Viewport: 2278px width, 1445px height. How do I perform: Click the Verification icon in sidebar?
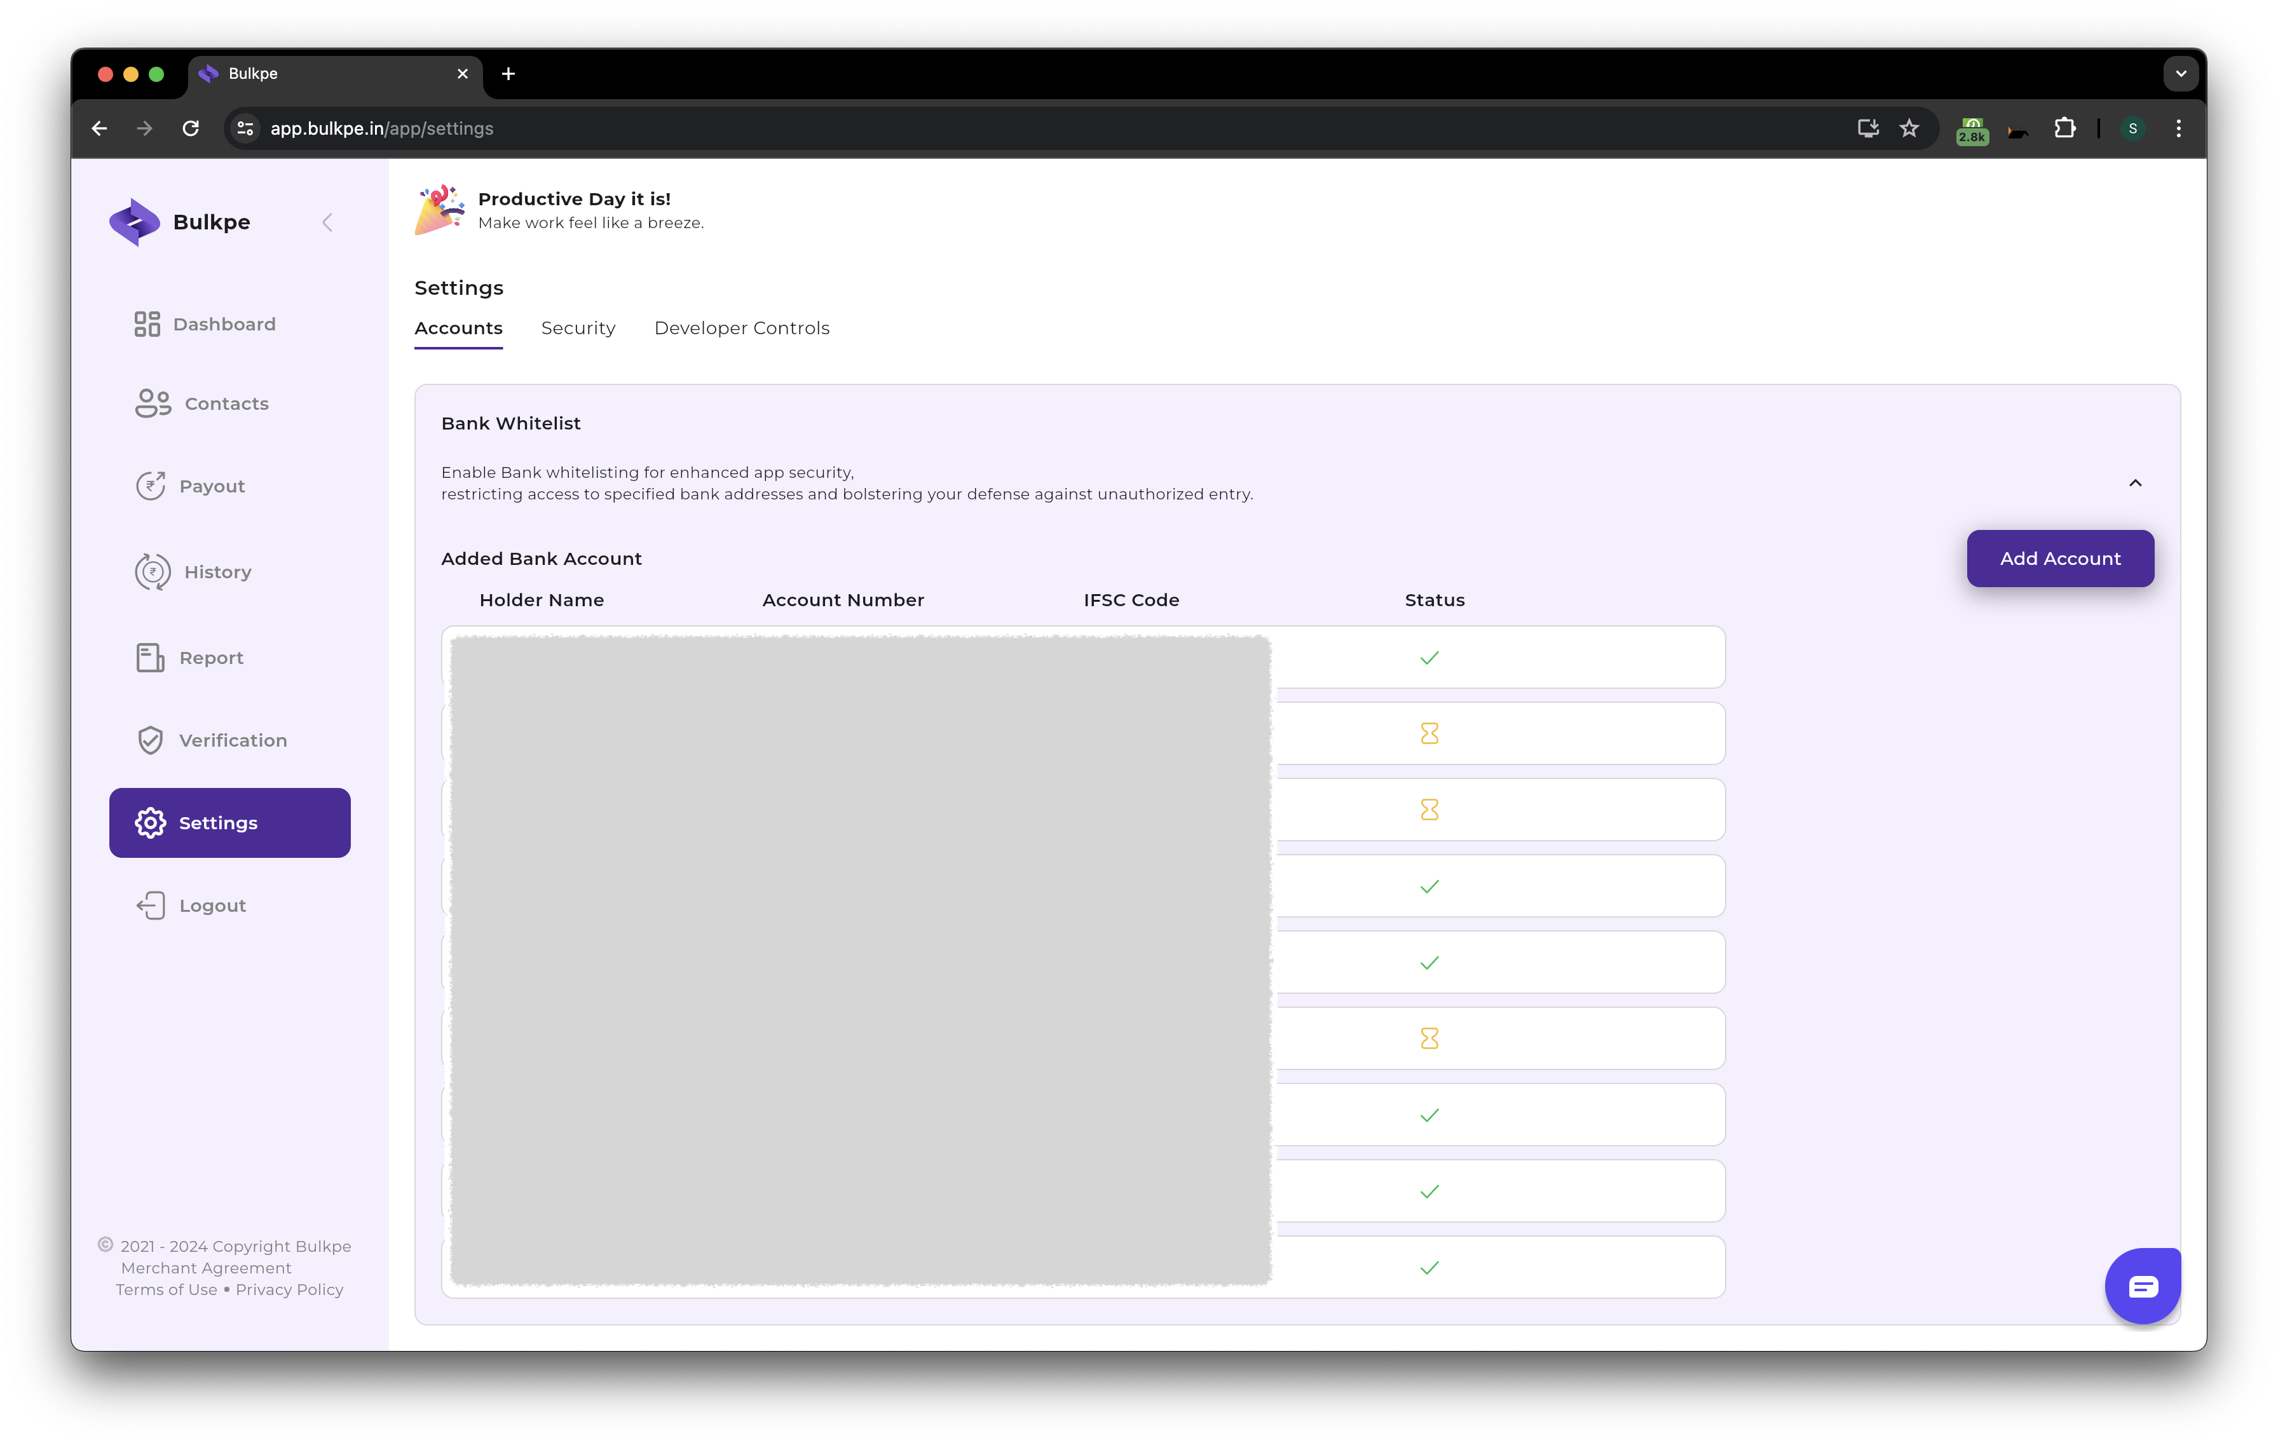pos(151,740)
